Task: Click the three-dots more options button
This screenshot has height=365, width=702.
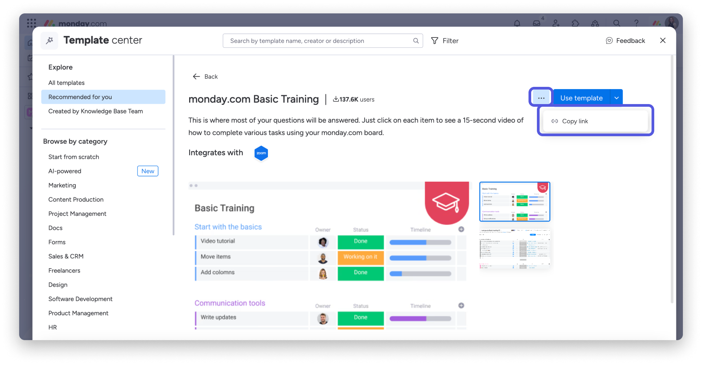Action: [541, 98]
